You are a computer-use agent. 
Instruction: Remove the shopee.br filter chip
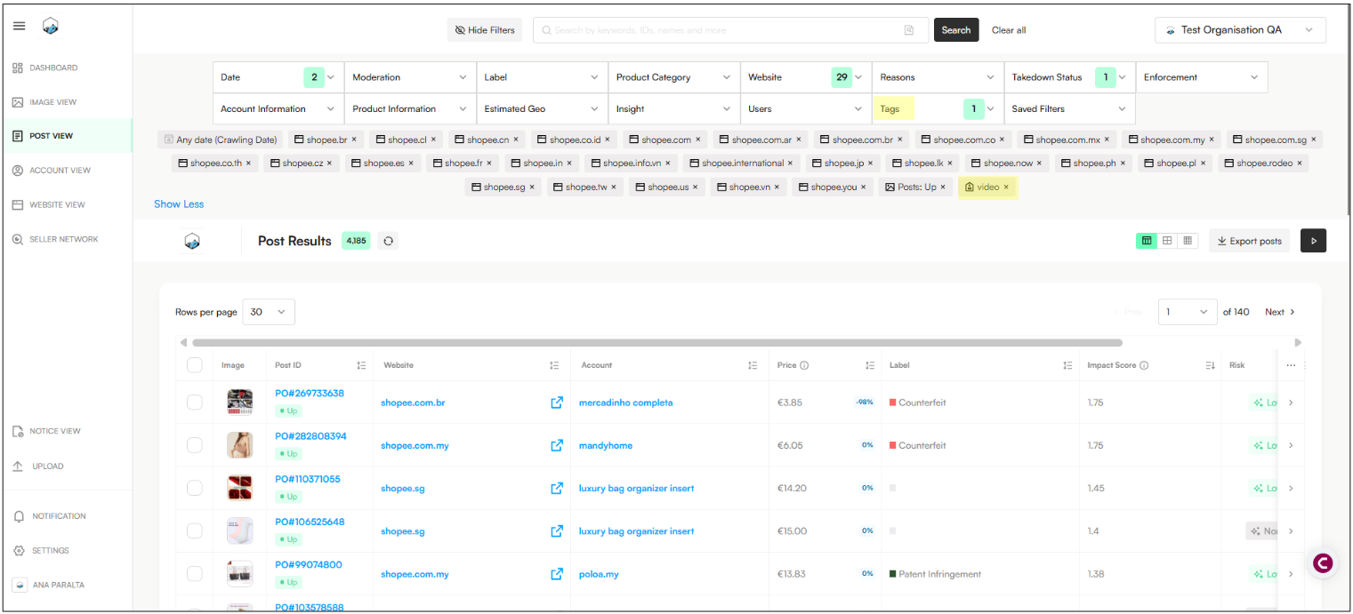pyautogui.click(x=354, y=140)
